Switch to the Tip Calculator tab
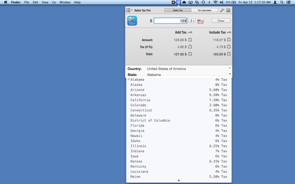The width and height of the screenshot is (295, 184). 204,10
